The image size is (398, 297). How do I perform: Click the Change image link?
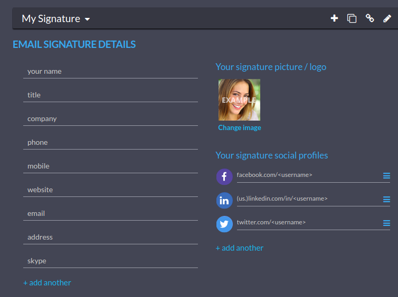click(x=240, y=128)
